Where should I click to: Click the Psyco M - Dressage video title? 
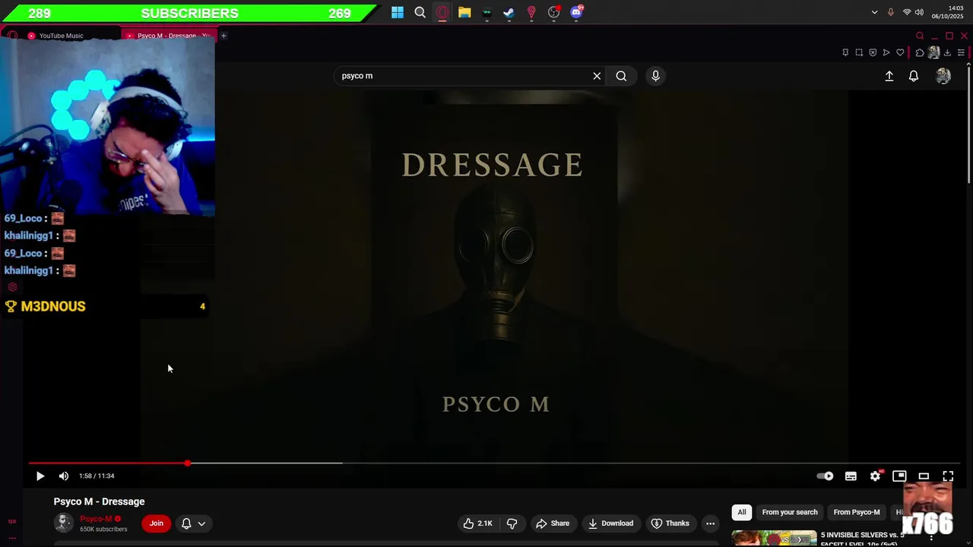pyautogui.click(x=99, y=501)
